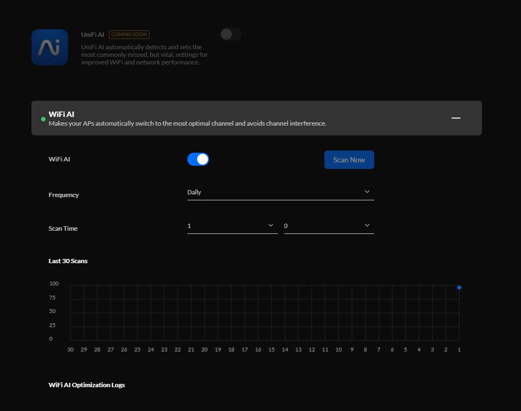
Task: Click the chart y-axis label 100
Action: (x=54, y=283)
